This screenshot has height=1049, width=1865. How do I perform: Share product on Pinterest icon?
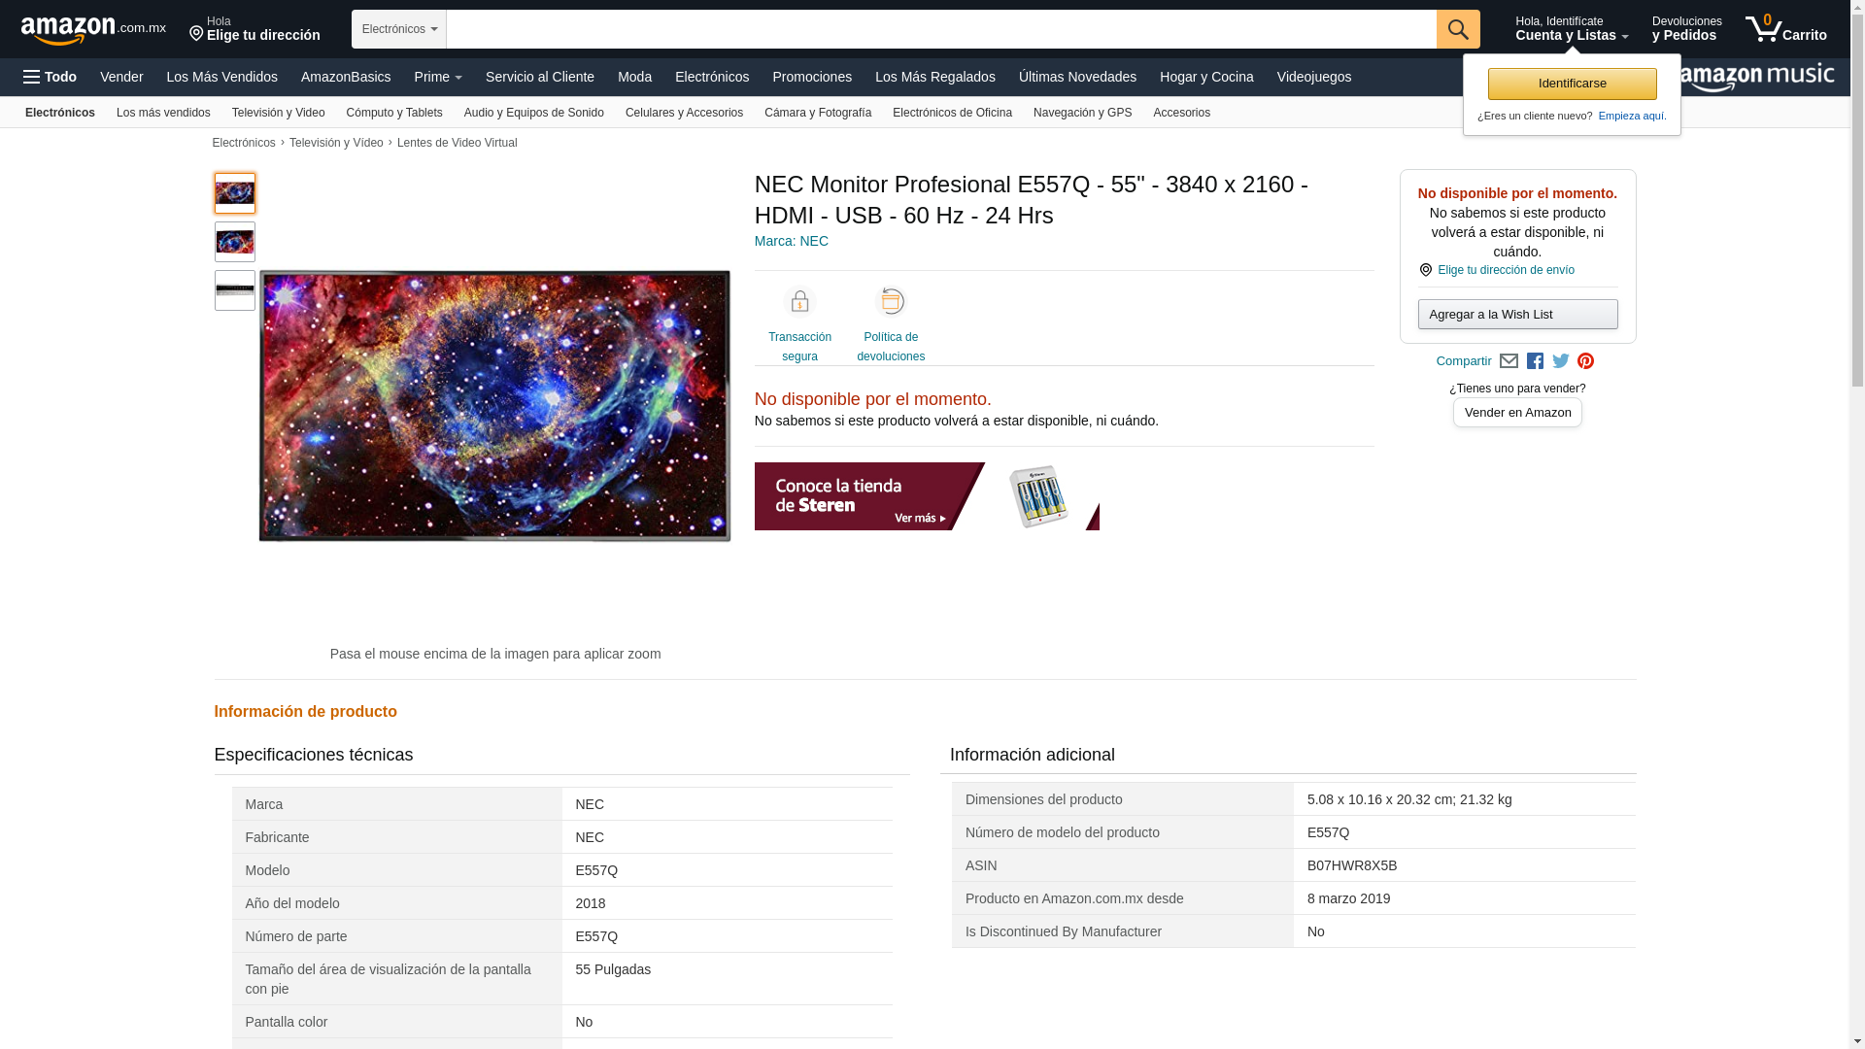point(1585,361)
